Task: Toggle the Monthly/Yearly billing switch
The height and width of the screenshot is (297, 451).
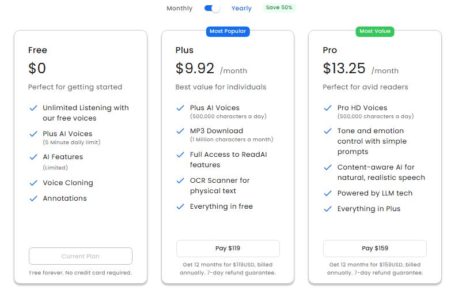Action: 212,9
